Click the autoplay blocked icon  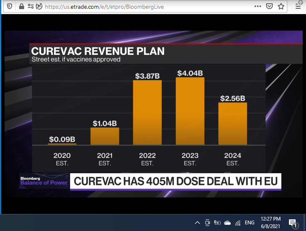pyautogui.click(x=39, y=6)
